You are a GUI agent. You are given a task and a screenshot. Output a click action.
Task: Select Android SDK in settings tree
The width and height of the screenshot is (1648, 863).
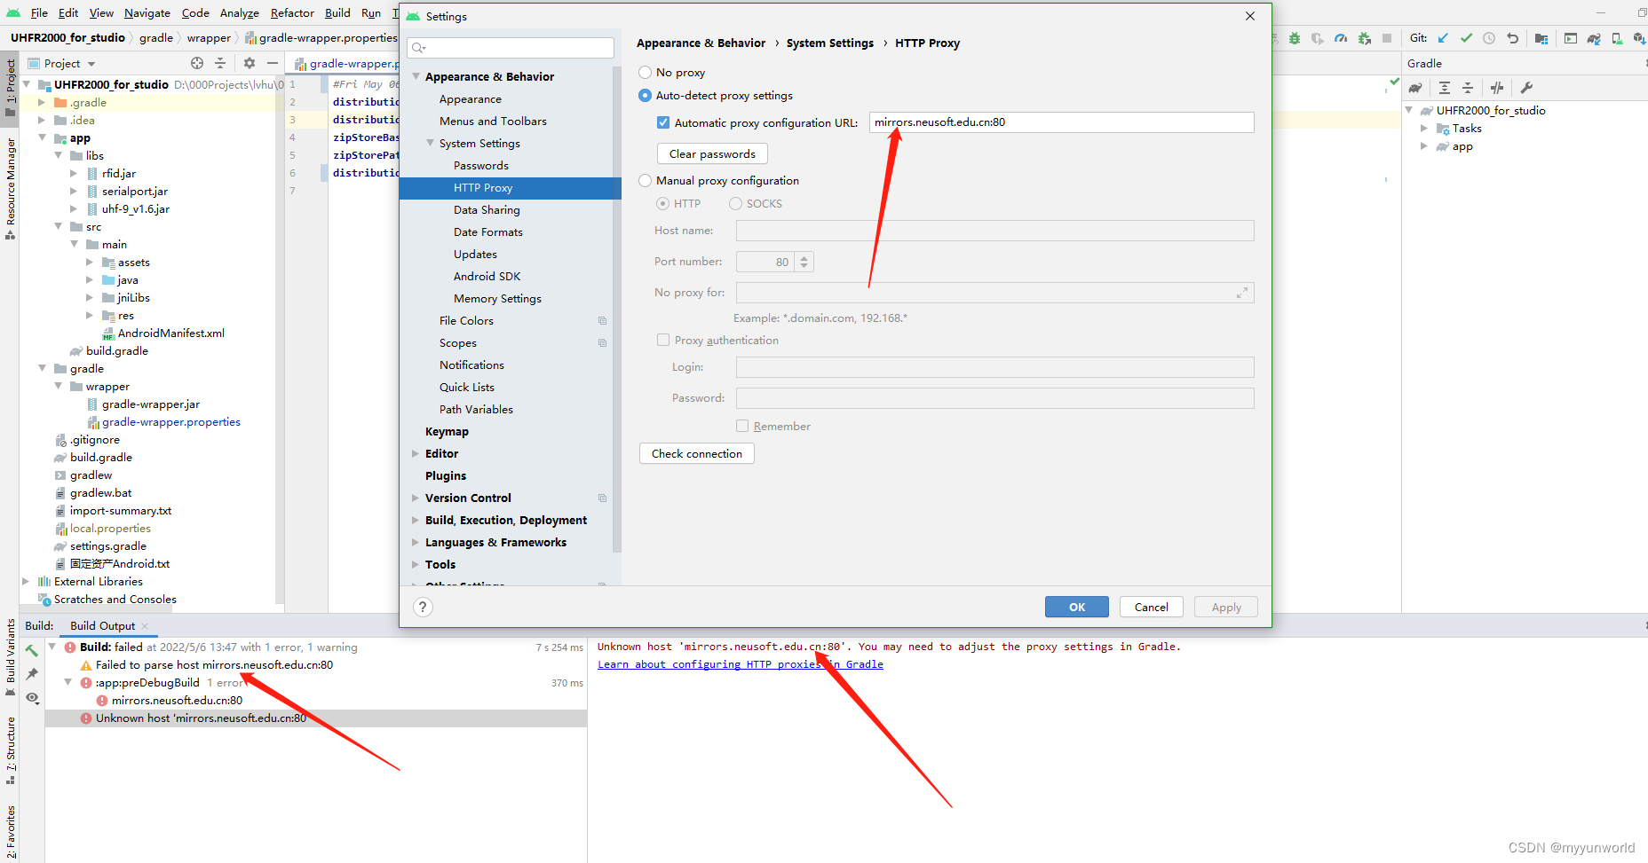pos(487,277)
